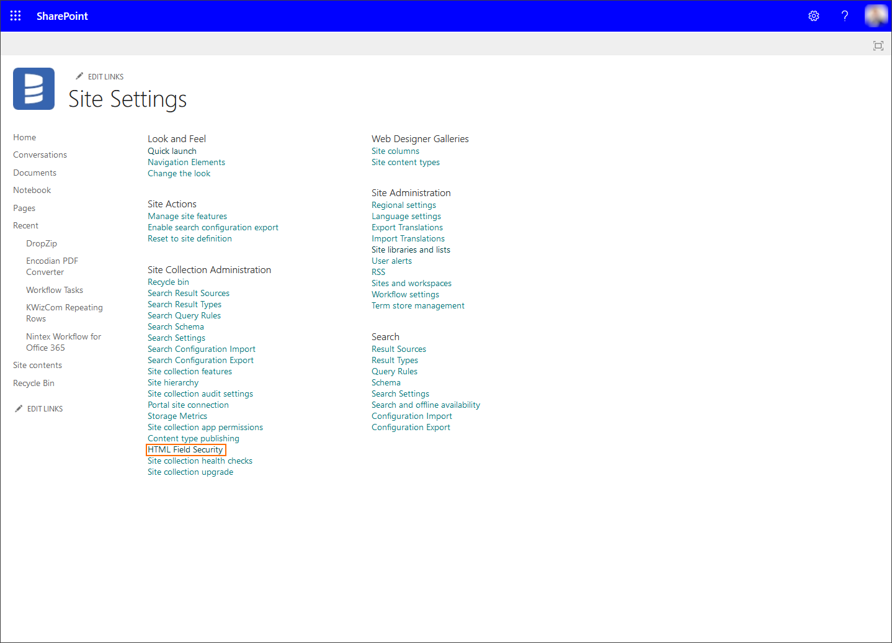Open Nintex Workflow for Office 365
This screenshot has width=892, height=643.
tap(63, 343)
